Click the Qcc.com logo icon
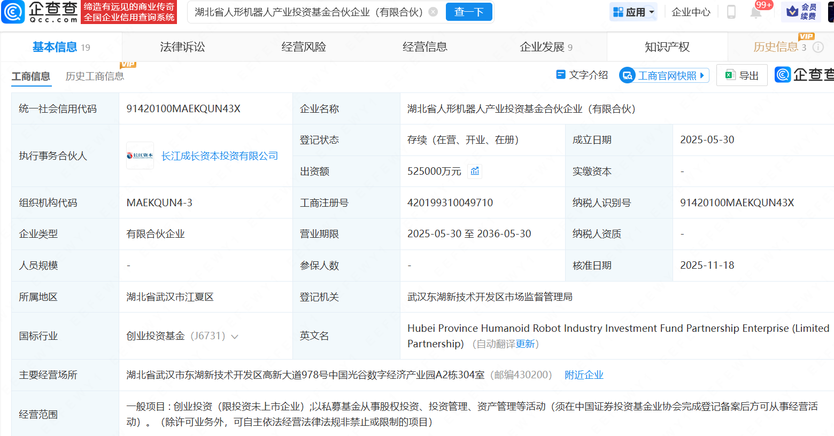 pos(13,12)
